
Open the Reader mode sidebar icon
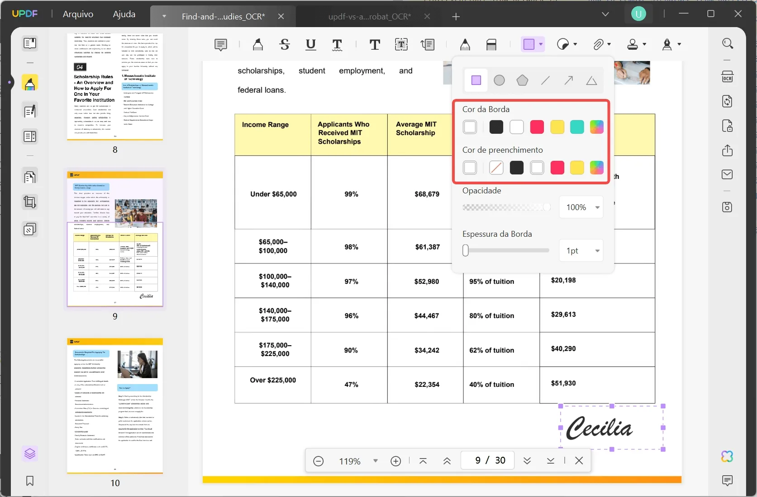[x=30, y=43]
